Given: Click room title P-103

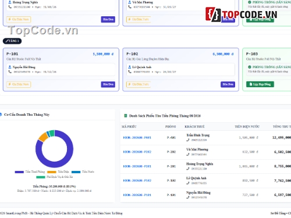Looking at the screenshot, I should 252,54.
